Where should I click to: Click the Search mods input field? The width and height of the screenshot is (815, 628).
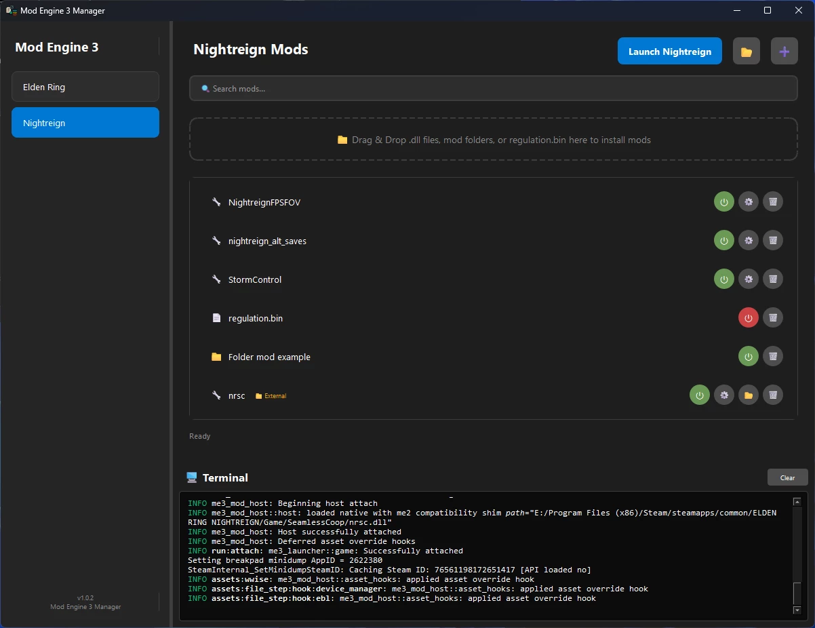tap(493, 89)
